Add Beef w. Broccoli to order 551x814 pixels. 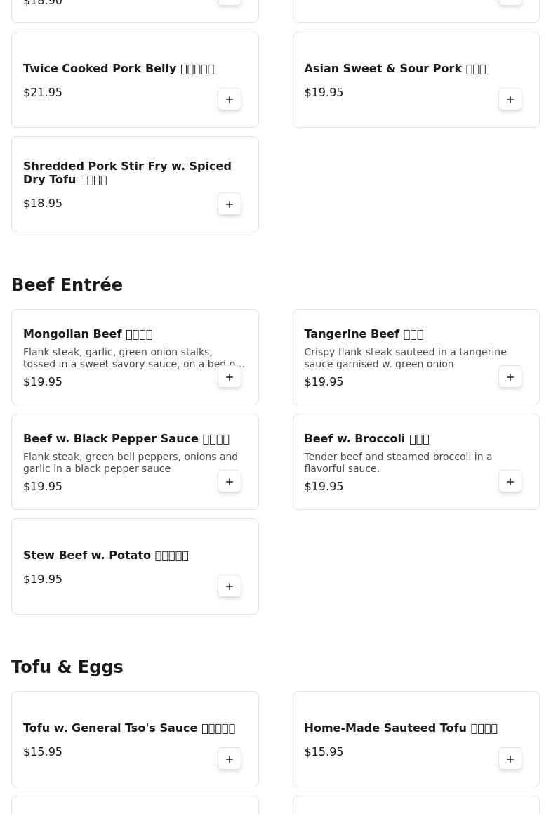click(510, 482)
